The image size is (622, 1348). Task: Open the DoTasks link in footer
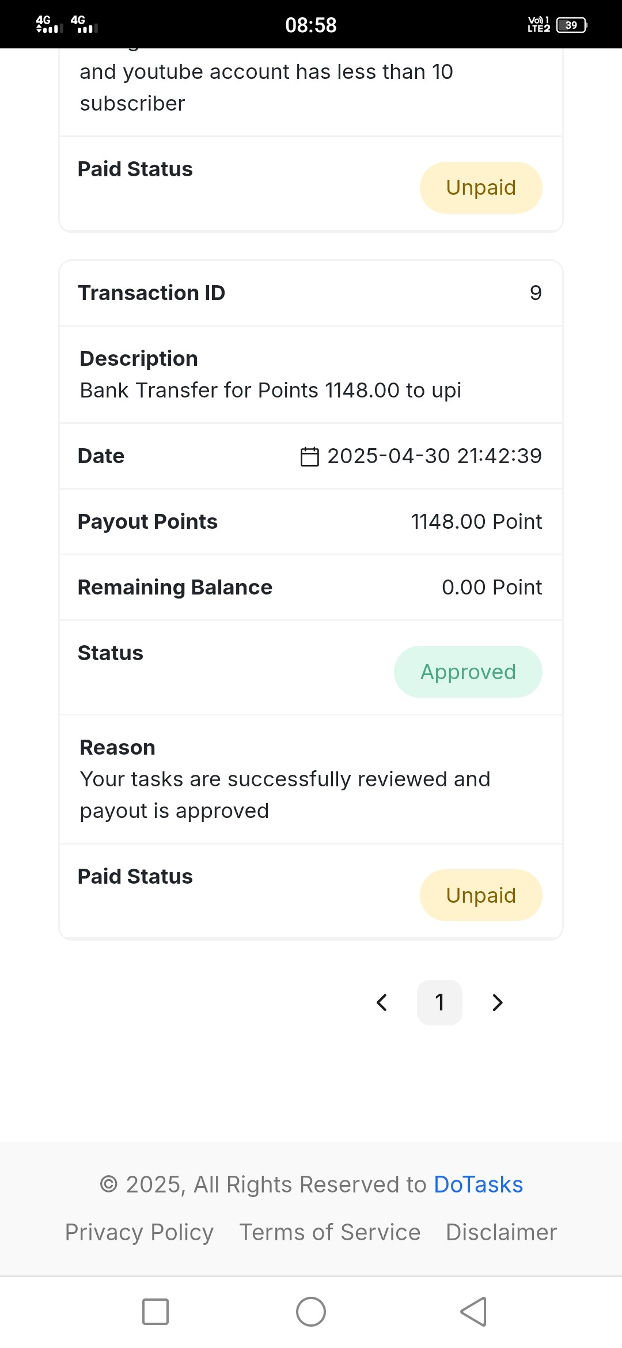[x=478, y=1184]
